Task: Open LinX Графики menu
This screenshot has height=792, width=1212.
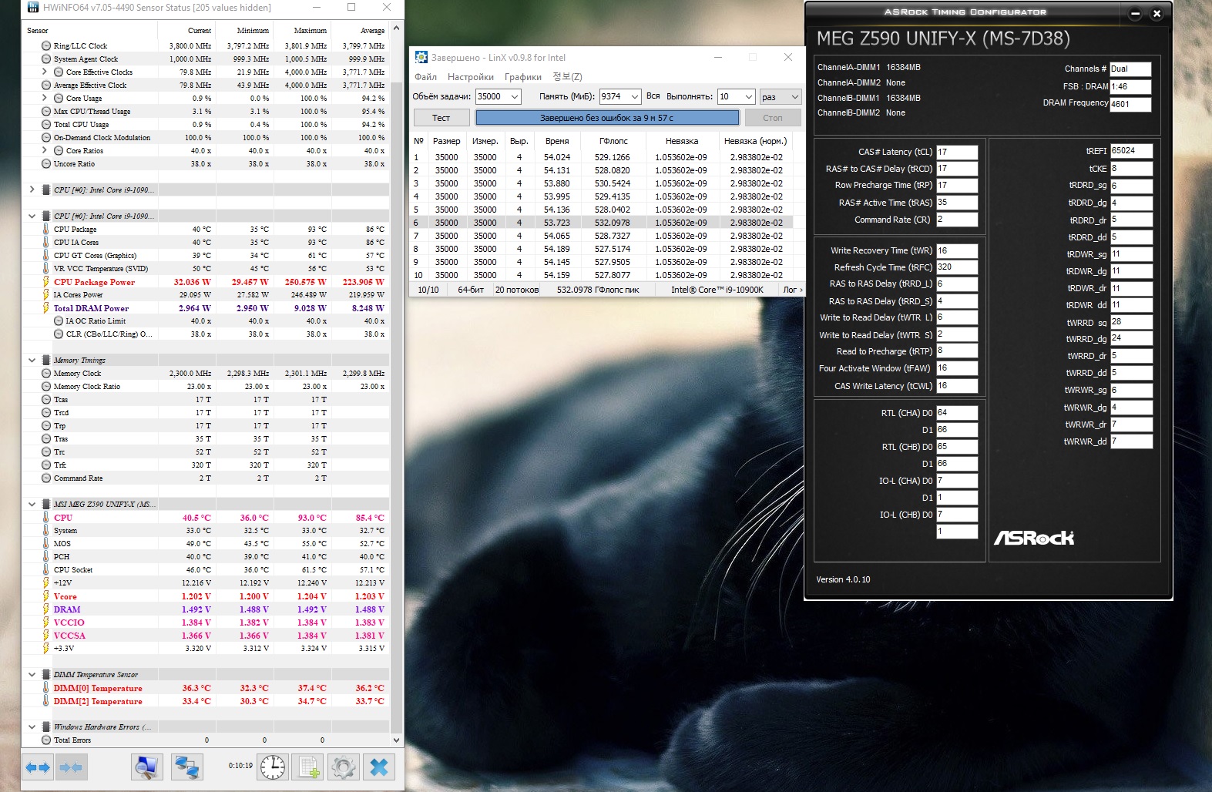Action: pos(523,77)
